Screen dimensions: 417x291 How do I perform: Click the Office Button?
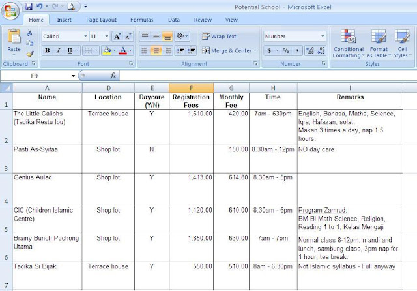pyautogui.click(x=10, y=11)
